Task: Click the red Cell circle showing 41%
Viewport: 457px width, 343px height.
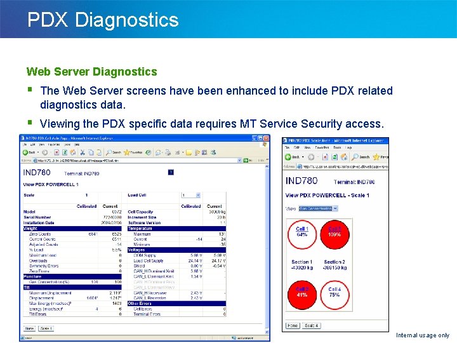Action: coord(302,295)
